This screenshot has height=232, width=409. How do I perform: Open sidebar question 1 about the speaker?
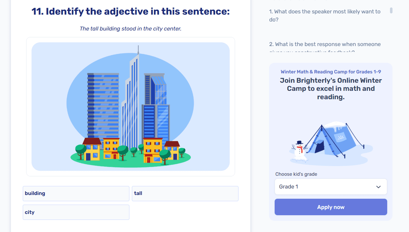click(325, 16)
